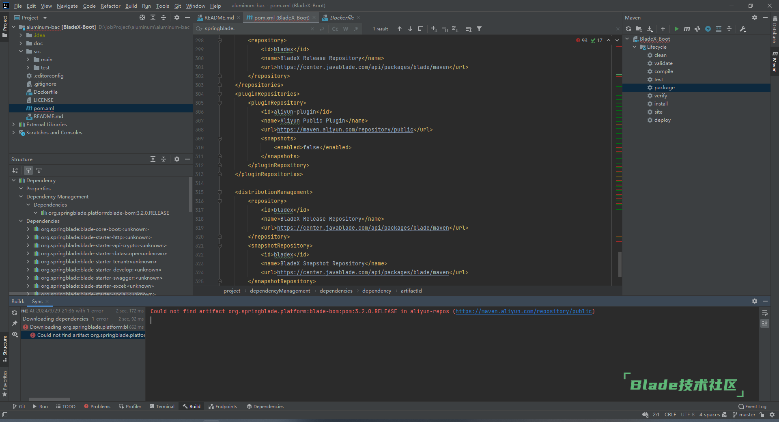Open Build view options eye menu

(15, 334)
